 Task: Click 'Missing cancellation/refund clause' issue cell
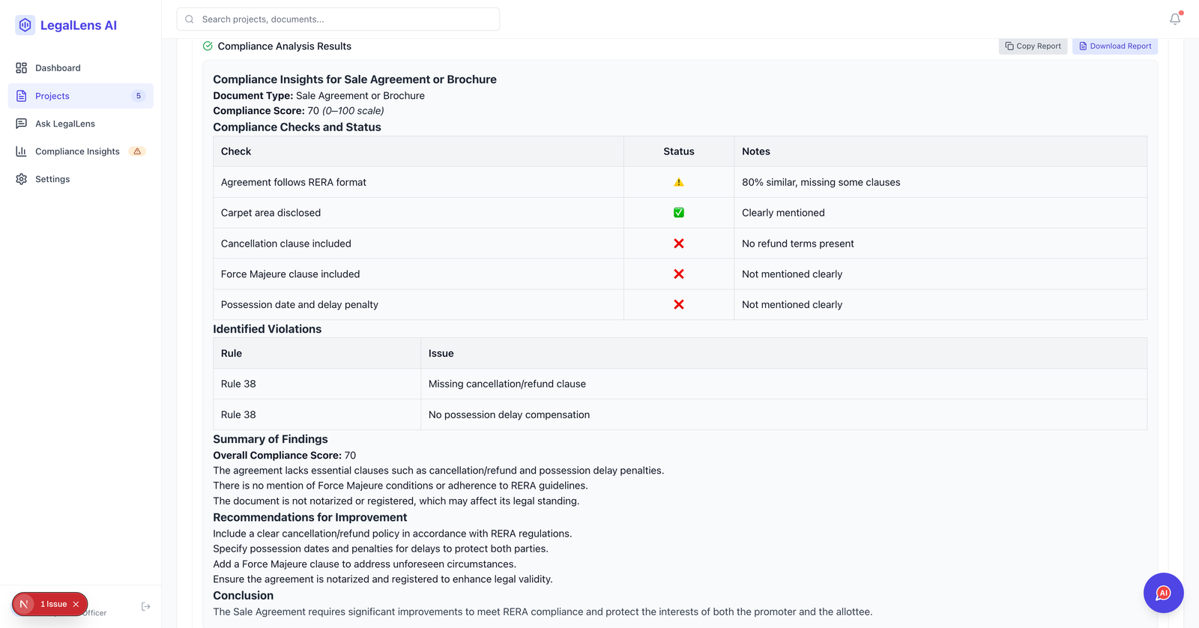tap(784, 384)
